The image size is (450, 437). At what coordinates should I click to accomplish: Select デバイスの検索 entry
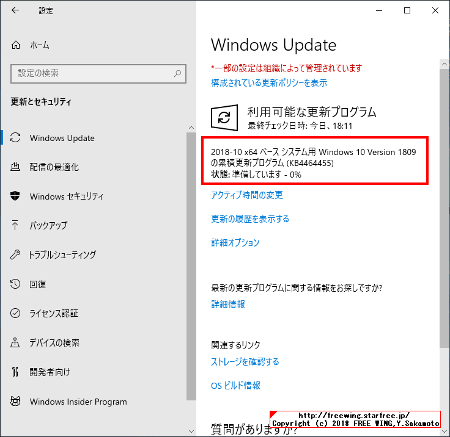(x=54, y=343)
